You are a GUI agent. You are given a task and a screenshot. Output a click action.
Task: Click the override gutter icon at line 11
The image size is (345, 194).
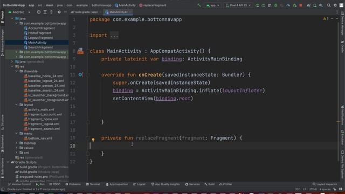pos(80,75)
